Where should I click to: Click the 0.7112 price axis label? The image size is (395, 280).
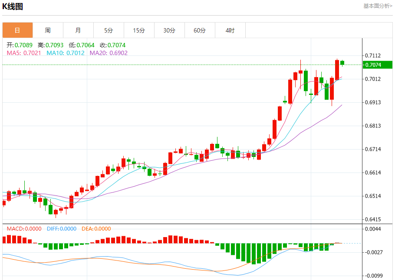coord(373,55)
